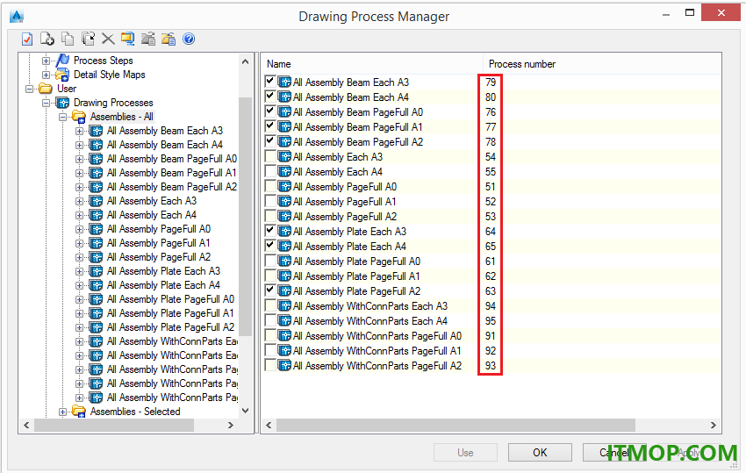Click the Use button
Screen dimensions: 746x473
(x=465, y=453)
